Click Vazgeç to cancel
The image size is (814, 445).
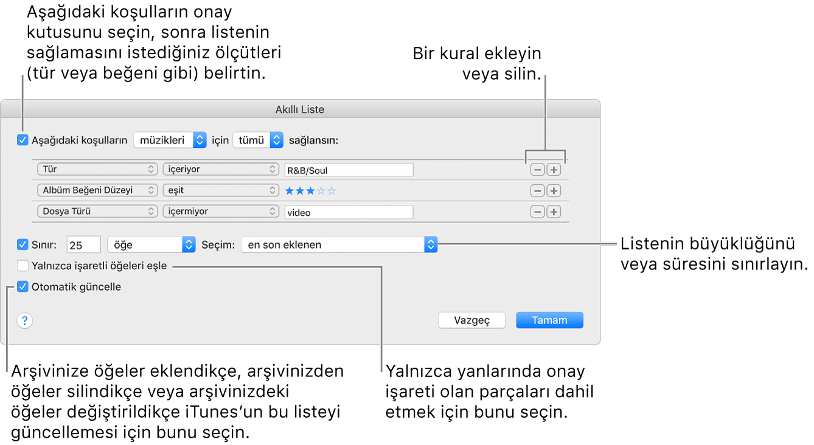click(472, 320)
